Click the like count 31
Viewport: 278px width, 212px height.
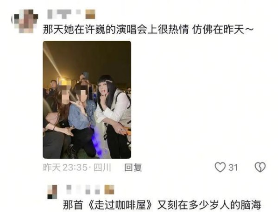233,168
